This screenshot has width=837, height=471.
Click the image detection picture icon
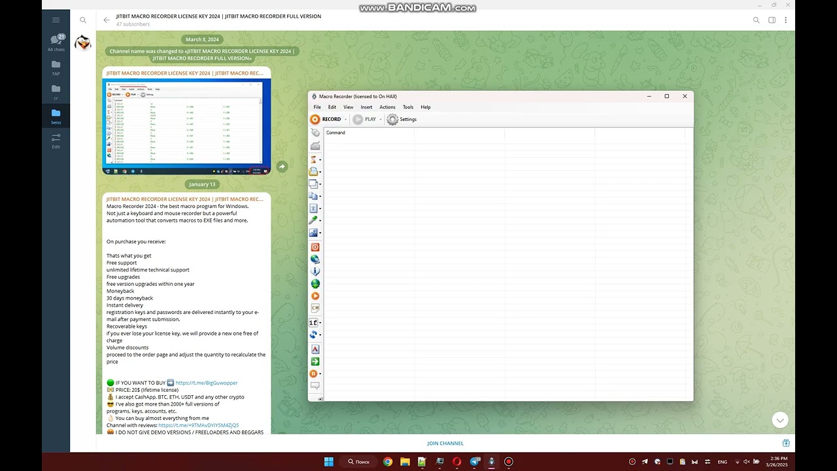click(x=314, y=233)
